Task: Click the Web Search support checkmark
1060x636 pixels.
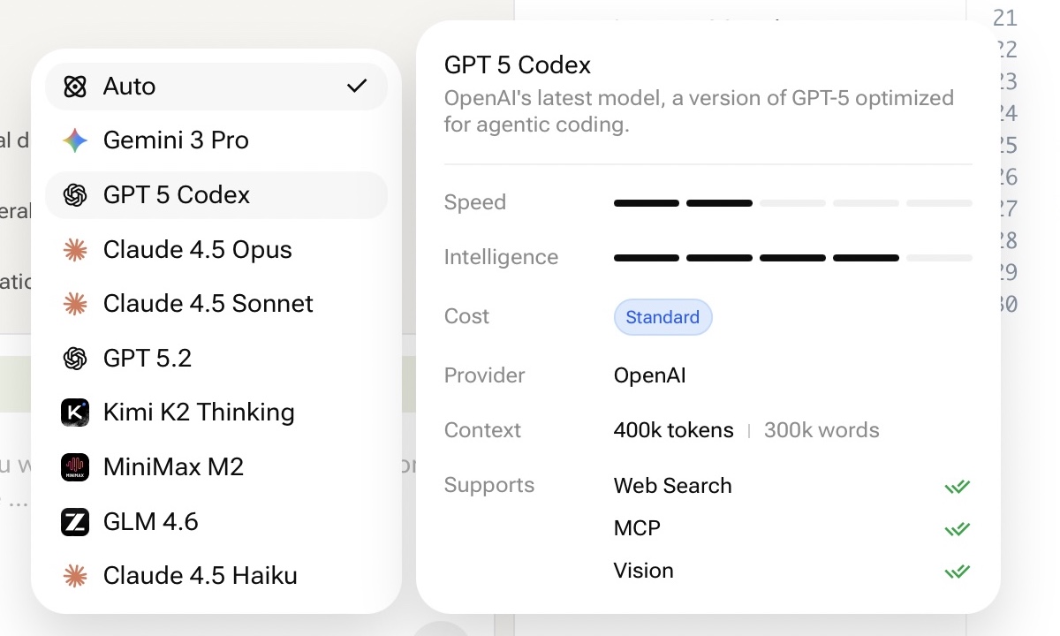Action: click(957, 486)
